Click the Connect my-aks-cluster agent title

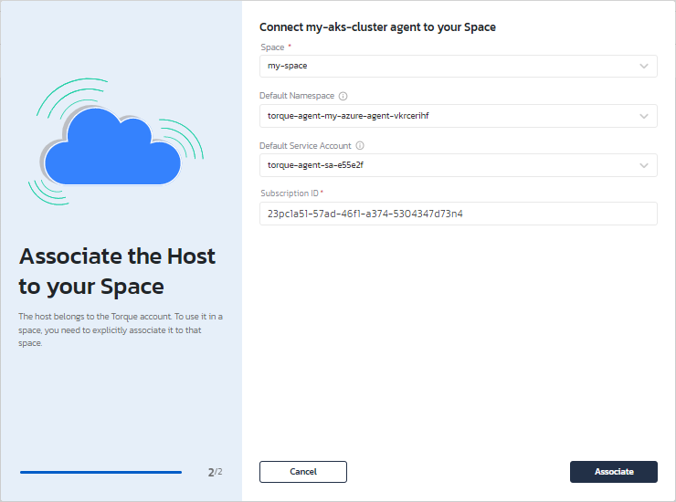(377, 27)
